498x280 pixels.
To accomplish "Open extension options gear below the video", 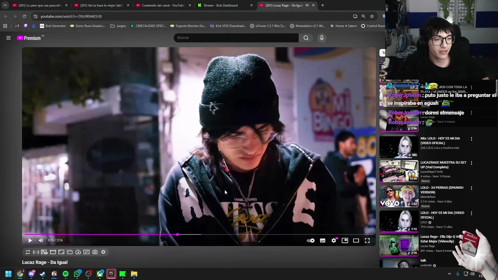I will 103,252.
